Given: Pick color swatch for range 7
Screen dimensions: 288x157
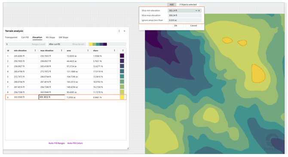Looking at the screenshot, I should pos(122,87).
